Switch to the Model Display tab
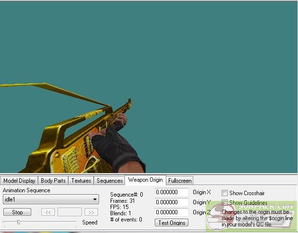 point(19,181)
